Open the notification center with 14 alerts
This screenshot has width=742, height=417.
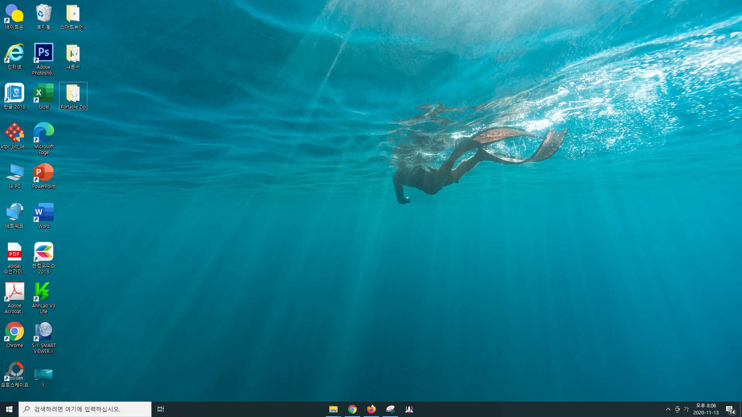[x=730, y=410]
